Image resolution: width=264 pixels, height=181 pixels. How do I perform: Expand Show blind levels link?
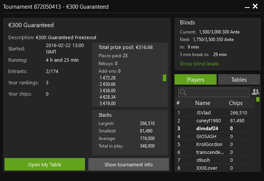199,64
